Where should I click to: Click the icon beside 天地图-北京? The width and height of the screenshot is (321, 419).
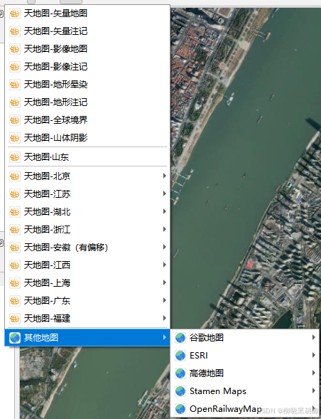(15, 176)
